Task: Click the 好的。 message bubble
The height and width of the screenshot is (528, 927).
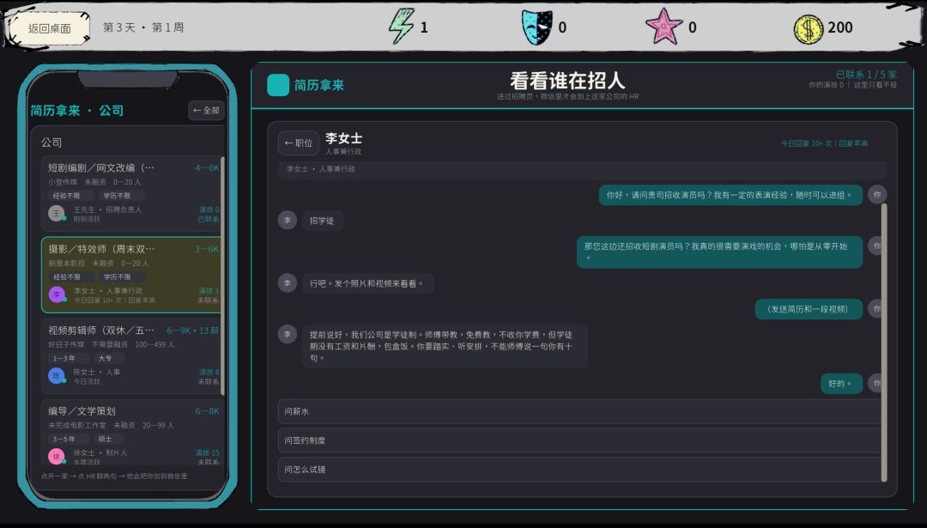Action: (x=841, y=383)
